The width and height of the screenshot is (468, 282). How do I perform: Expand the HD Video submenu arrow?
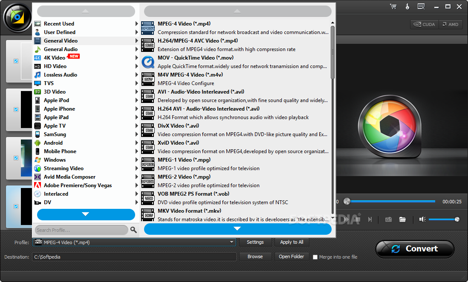click(x=137, y=66)
